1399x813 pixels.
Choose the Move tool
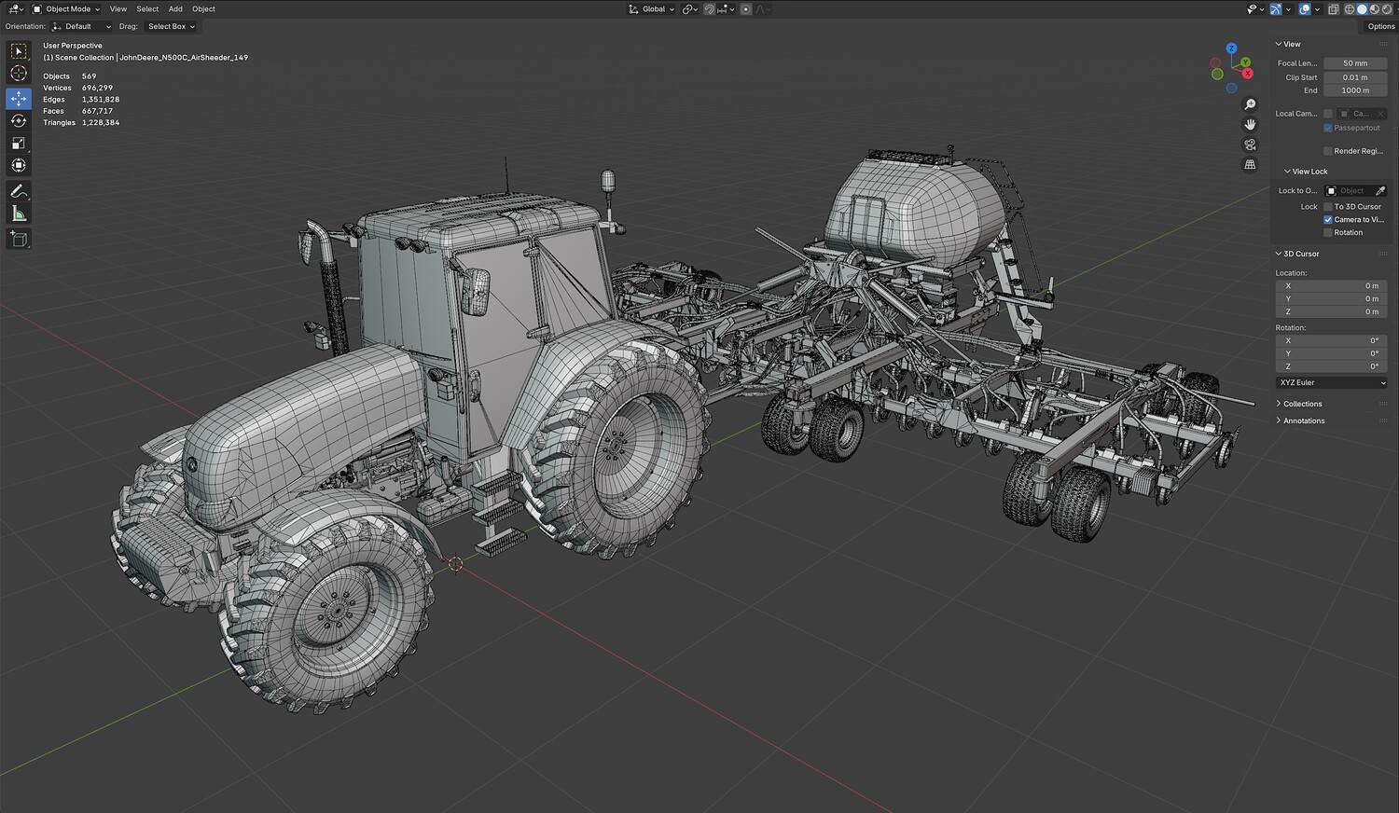(19, 98)
